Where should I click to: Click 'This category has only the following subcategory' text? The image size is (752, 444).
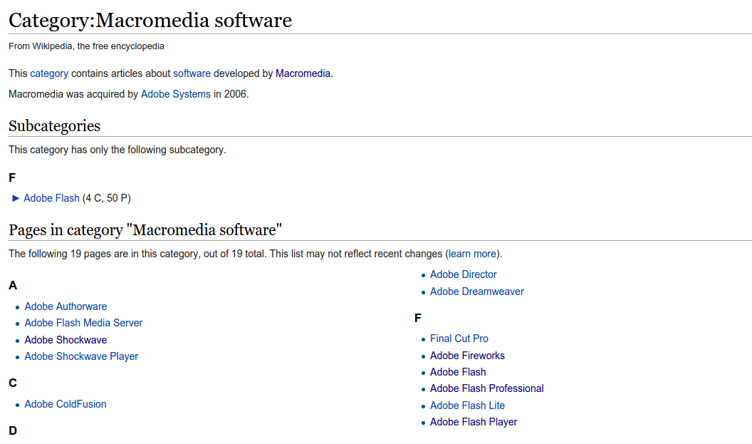(x=117, y=150)
